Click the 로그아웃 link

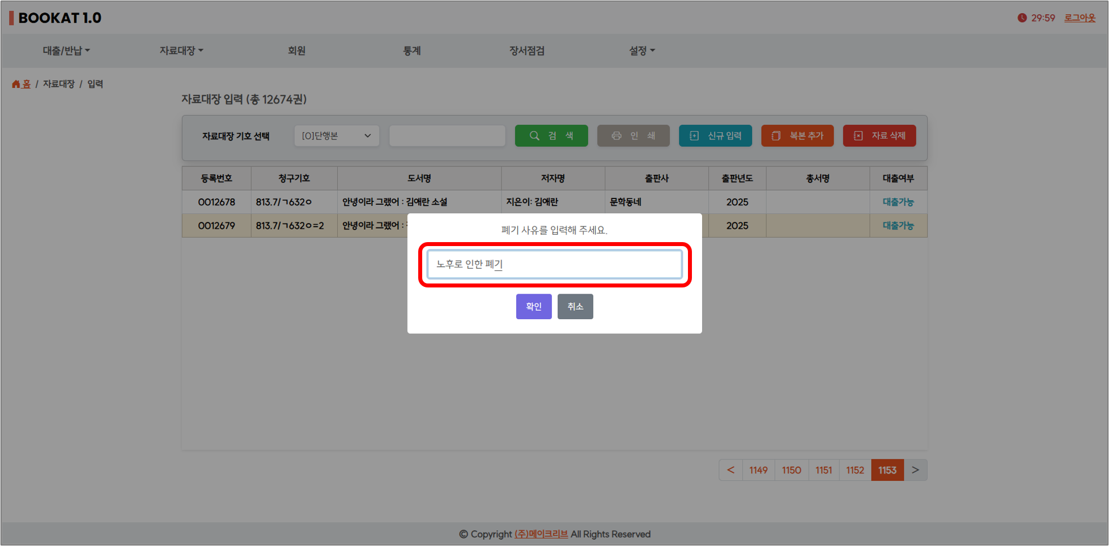tap(1080, 18)
